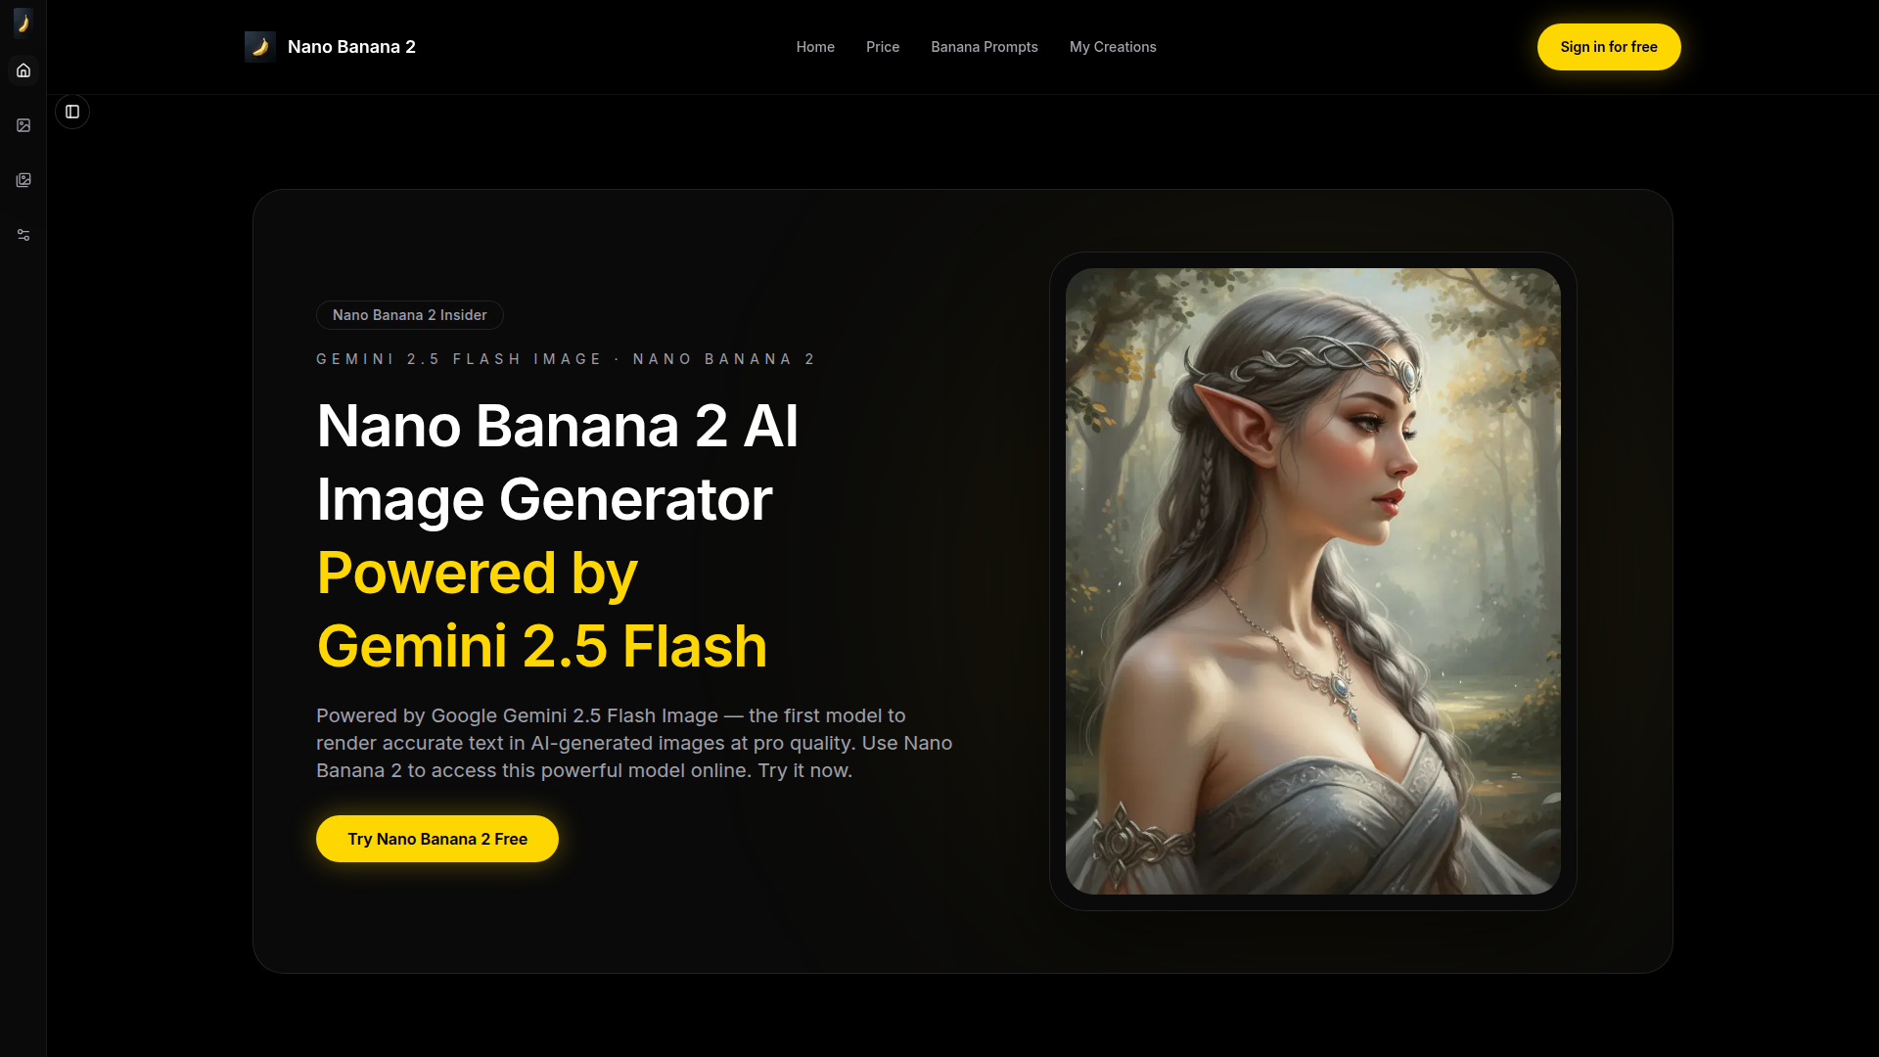Screen dimensions: 1879x1057
Task: Click the Nano Banana 2 brand name text
Action: click(x=351, y=47)
